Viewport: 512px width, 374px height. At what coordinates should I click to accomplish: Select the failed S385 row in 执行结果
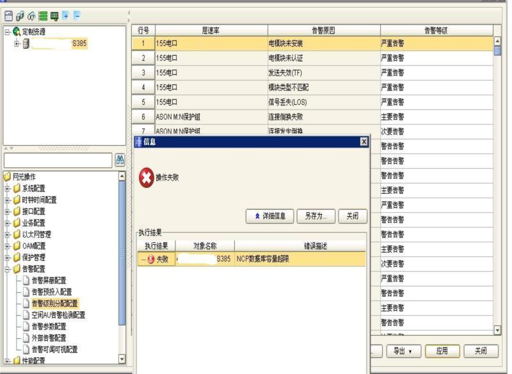pyautogui.click(x=250, y=258)
